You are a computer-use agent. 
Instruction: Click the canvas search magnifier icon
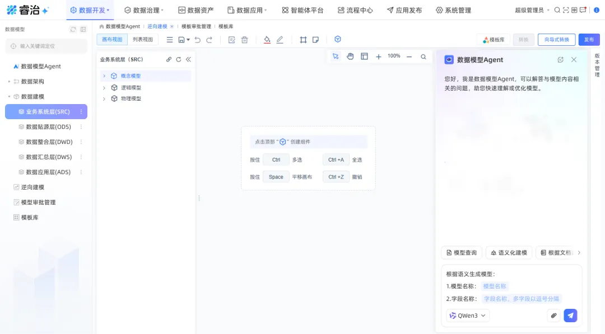(424, 57)
